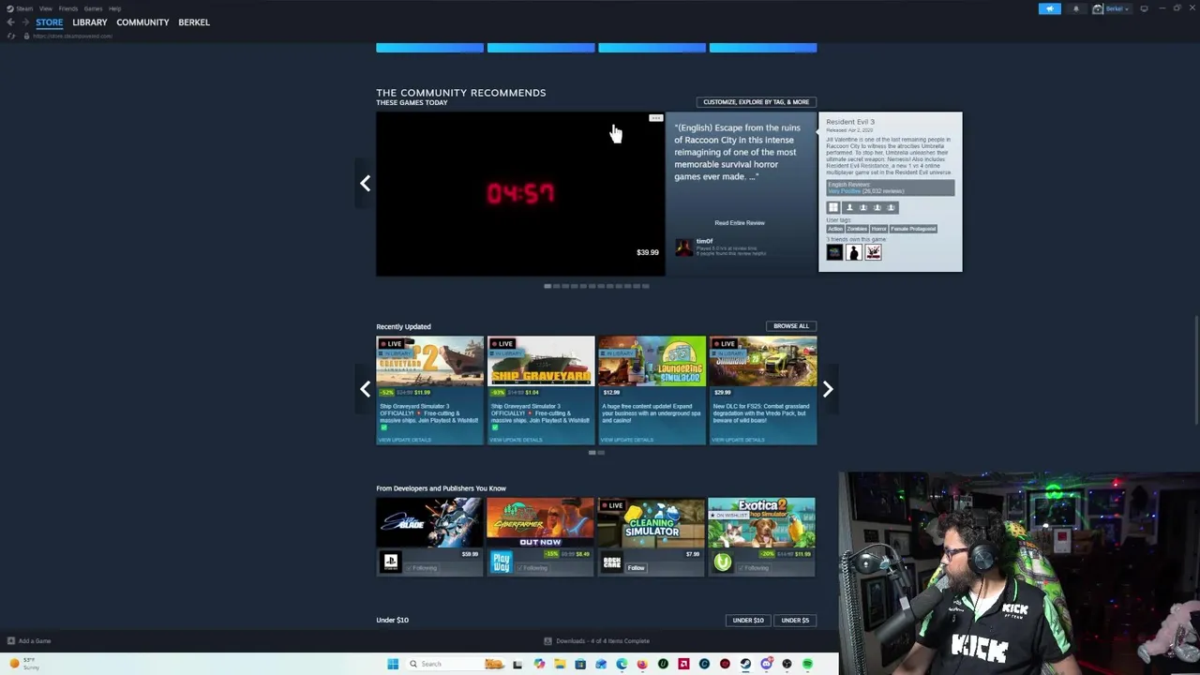Click the Under $5 filter button
Viewport: 1200px width, 675px height.
[794, 620]
